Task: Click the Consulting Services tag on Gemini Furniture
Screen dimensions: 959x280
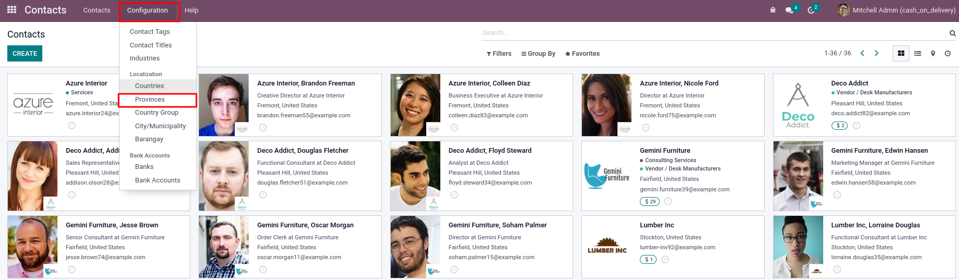Action: pos(670,161)
